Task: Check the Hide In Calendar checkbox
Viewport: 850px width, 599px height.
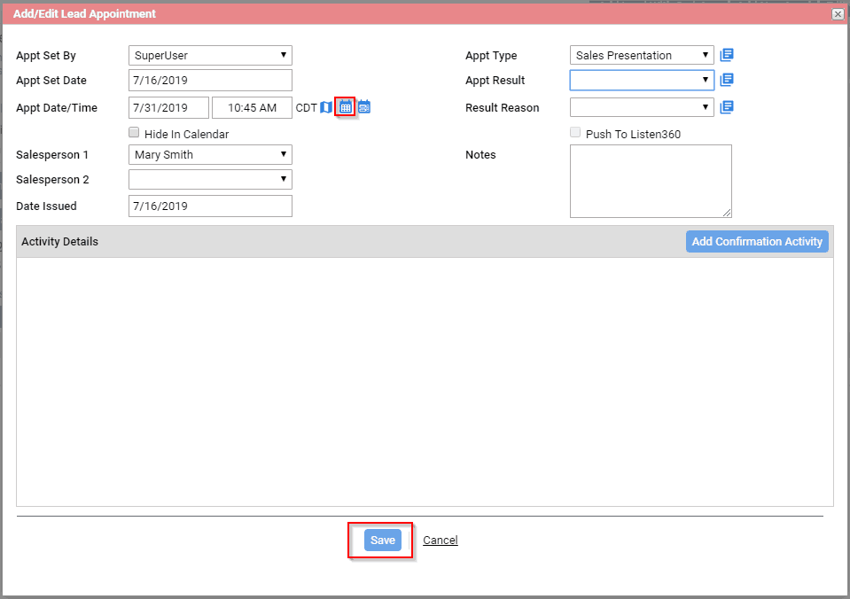Action: coord(134,132)
